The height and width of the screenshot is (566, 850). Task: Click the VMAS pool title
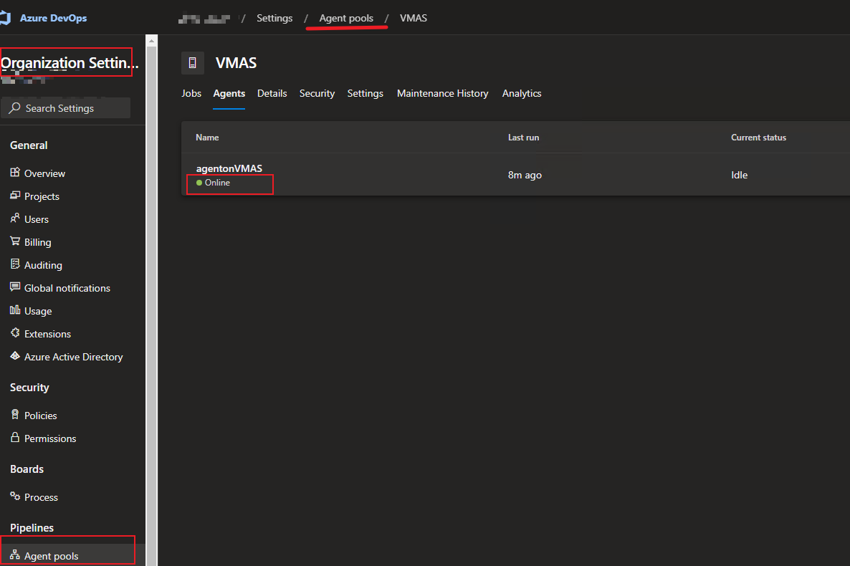click(236, 63)
